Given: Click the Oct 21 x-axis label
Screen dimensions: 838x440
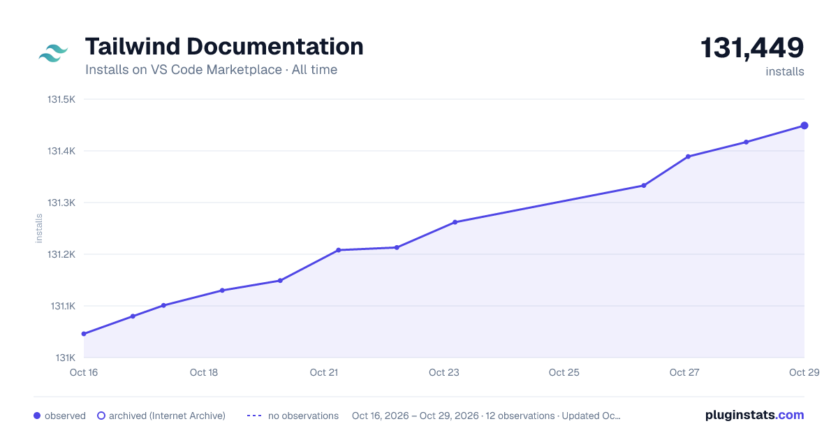Looking at the screenshot, I should pos(324,372).
